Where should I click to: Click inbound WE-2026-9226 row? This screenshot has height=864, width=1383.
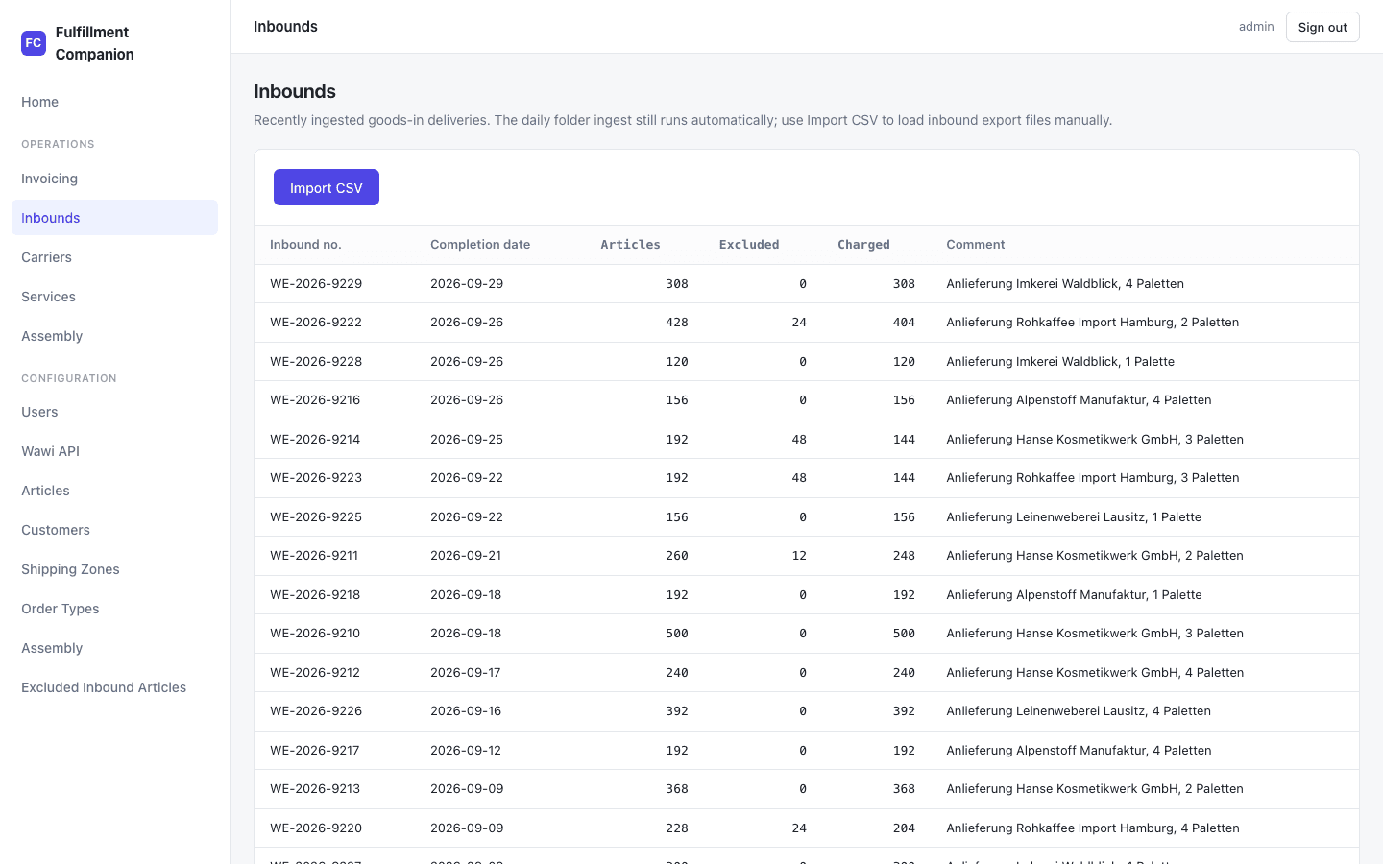click(x=807, y=711)
